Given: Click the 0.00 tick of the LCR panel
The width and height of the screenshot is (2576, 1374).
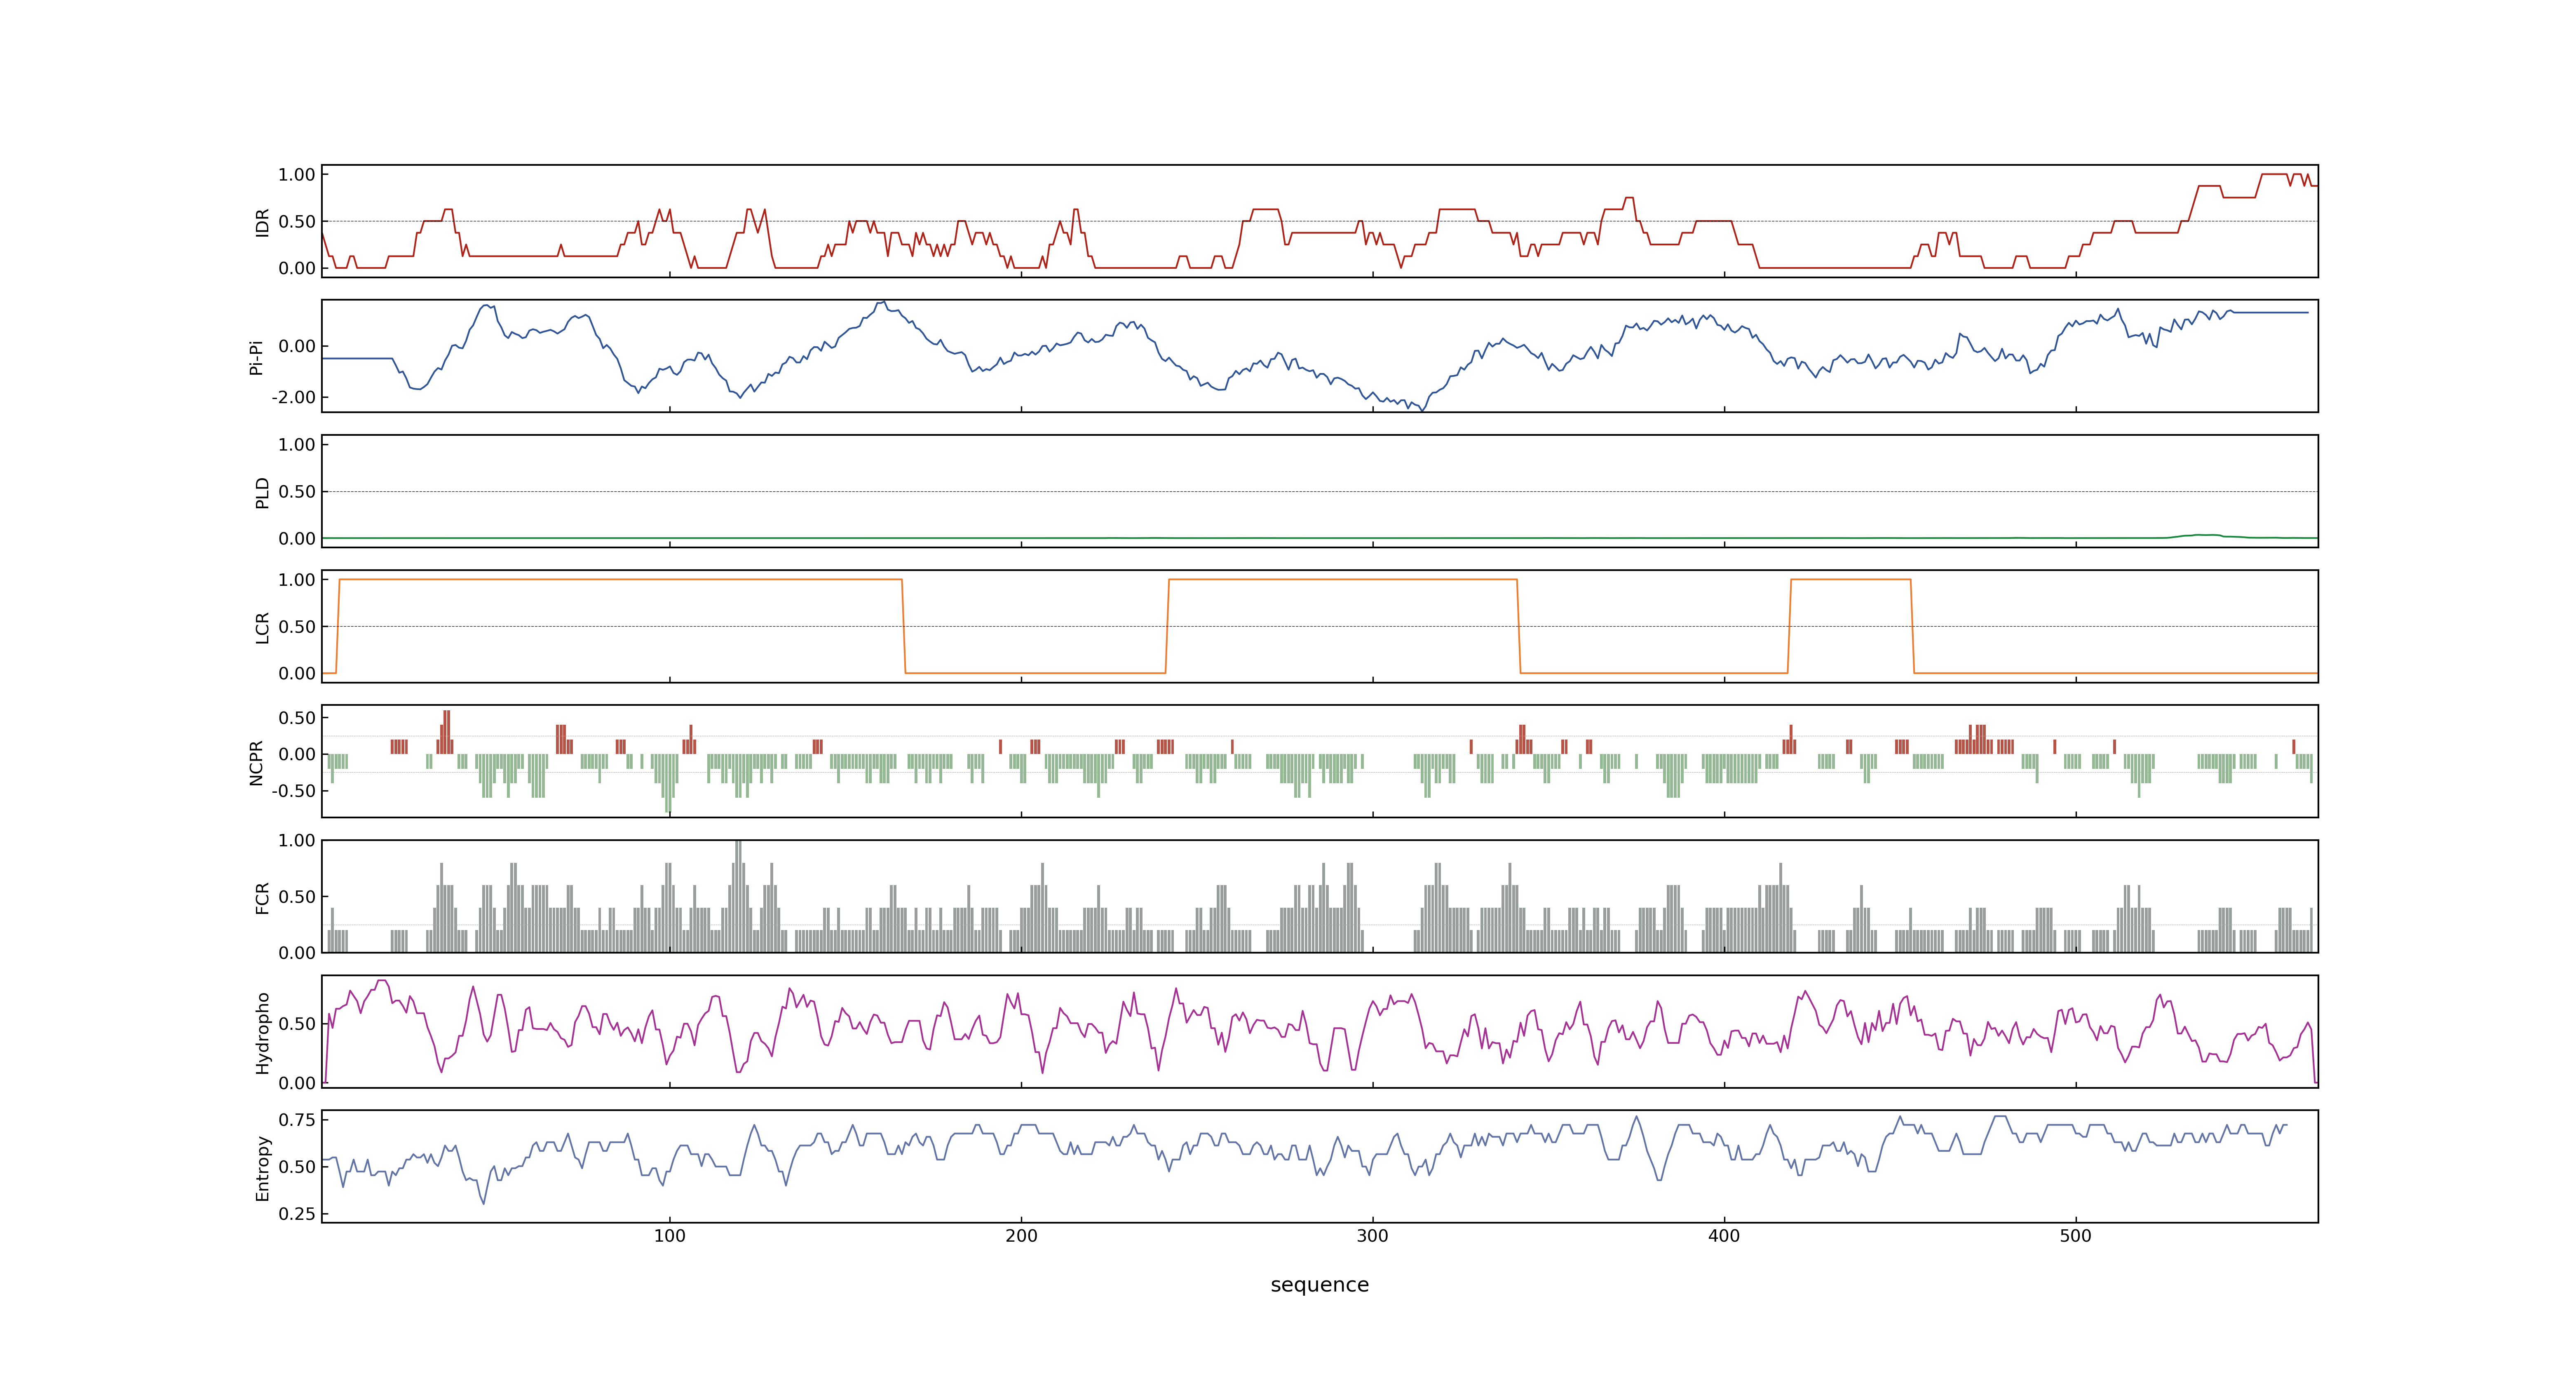Looking at the screenshot, I should 297,674.
